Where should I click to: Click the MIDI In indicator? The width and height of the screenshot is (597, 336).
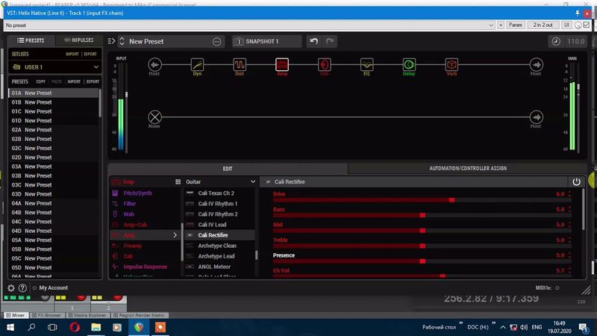click(557, 288)
